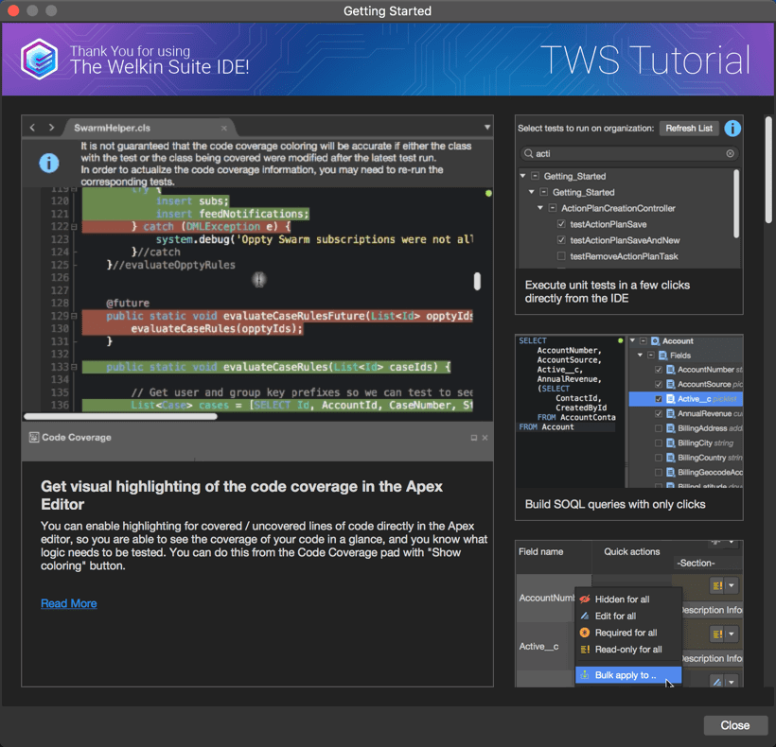Go back with the editor's left arrow
Screen dimensions: 776x747
click(33, 128)
